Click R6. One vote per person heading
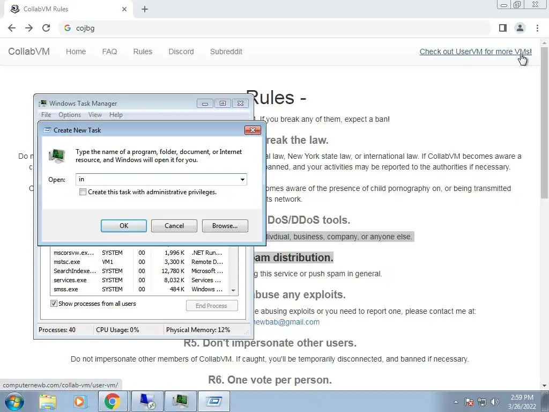The width and height of the screenshot is (549, 412). pos(270,380)
